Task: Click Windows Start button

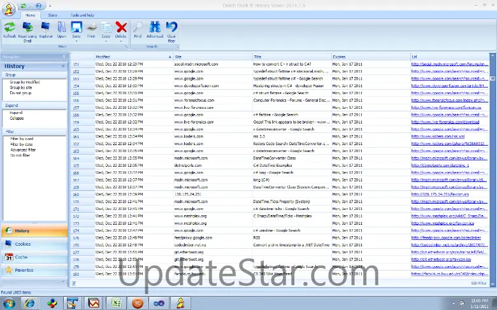Action: 9,304
